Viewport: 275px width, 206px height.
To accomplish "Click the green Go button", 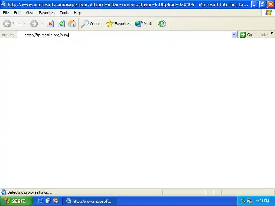I will point(246,35).
